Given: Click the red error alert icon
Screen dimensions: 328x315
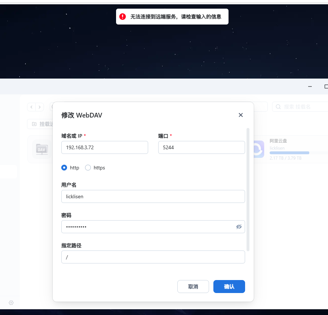Looking at the screenshot, I should 123,17.
